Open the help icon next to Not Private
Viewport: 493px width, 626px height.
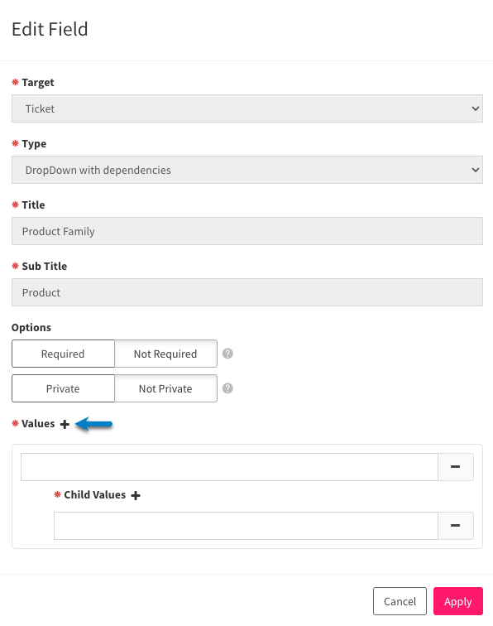pyautogui.click(x=227, y=388)
